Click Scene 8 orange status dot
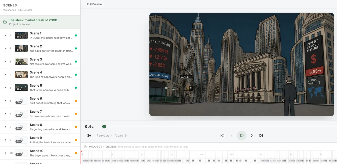This screenshot has width=337, height=164. coord(76,127)
